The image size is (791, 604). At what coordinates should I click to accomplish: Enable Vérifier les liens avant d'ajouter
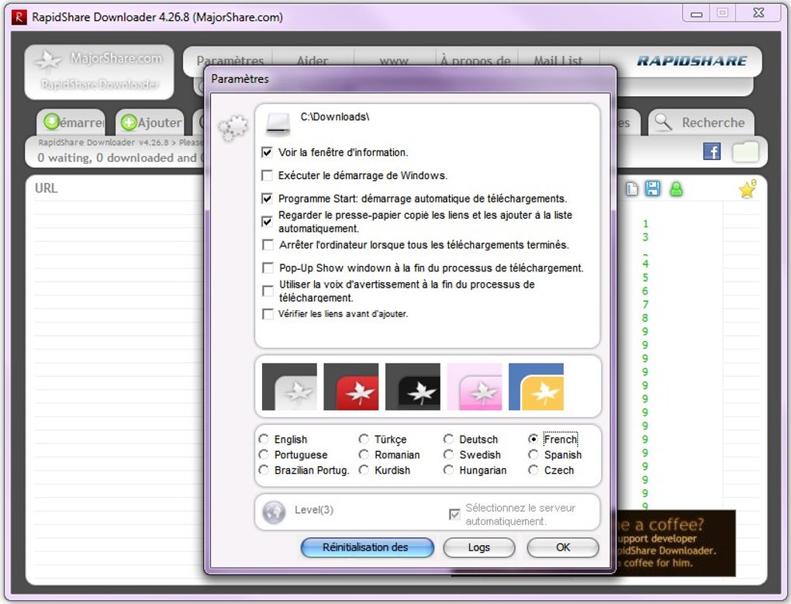point(268,314)
